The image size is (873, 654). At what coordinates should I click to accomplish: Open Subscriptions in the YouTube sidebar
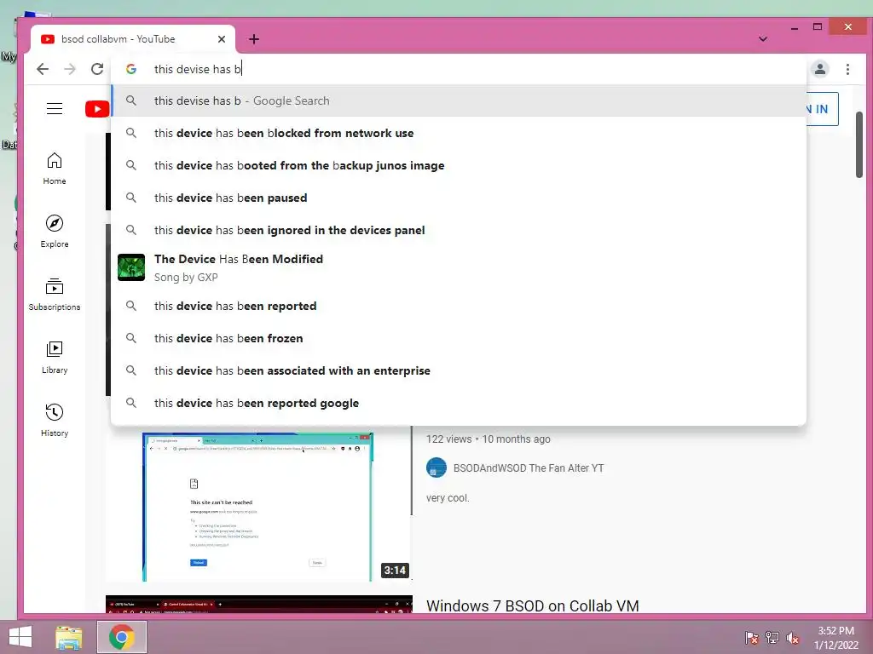(x=55, y=294)
